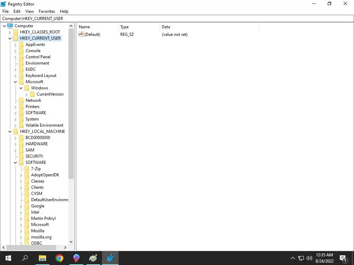Click the CurrentVersion folder icon
This screenshot has height=265, width=354.
(x=32, y=94)
